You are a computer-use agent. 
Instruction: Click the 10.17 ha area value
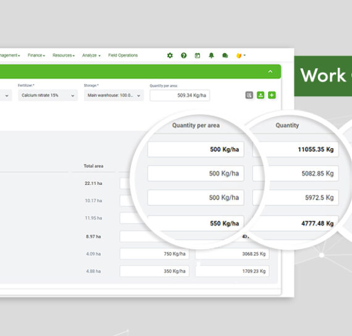[93, 200]
